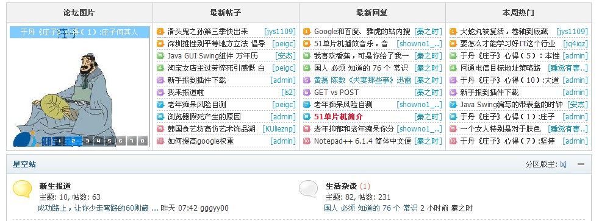The height and width of the screenshot is (221, 599).
Task: Click the 本周热门 column header
Action: coord(518,13)
